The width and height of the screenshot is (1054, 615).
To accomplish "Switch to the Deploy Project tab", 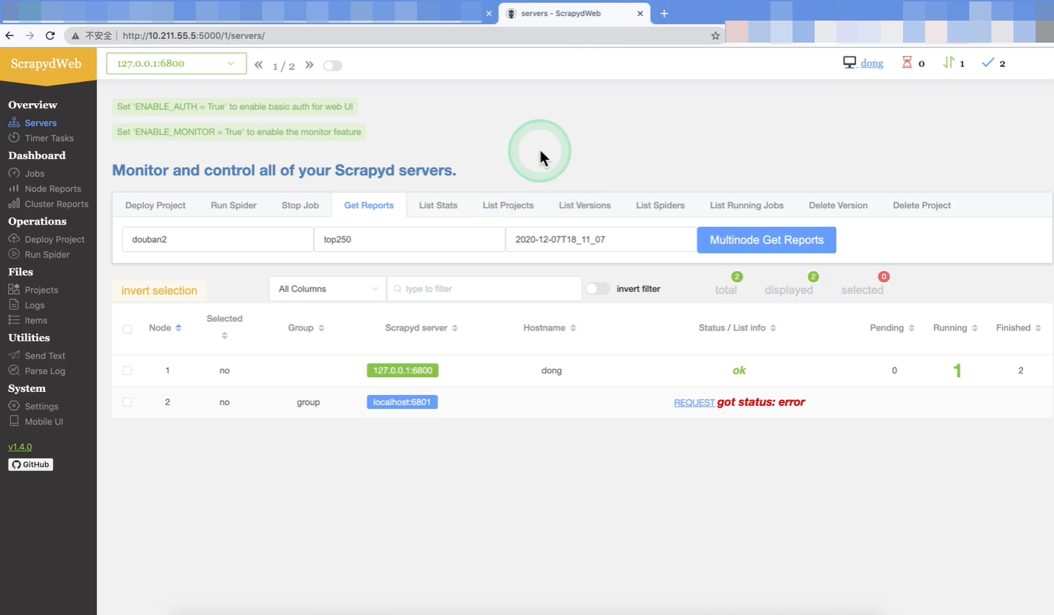I will coord(155,205).
